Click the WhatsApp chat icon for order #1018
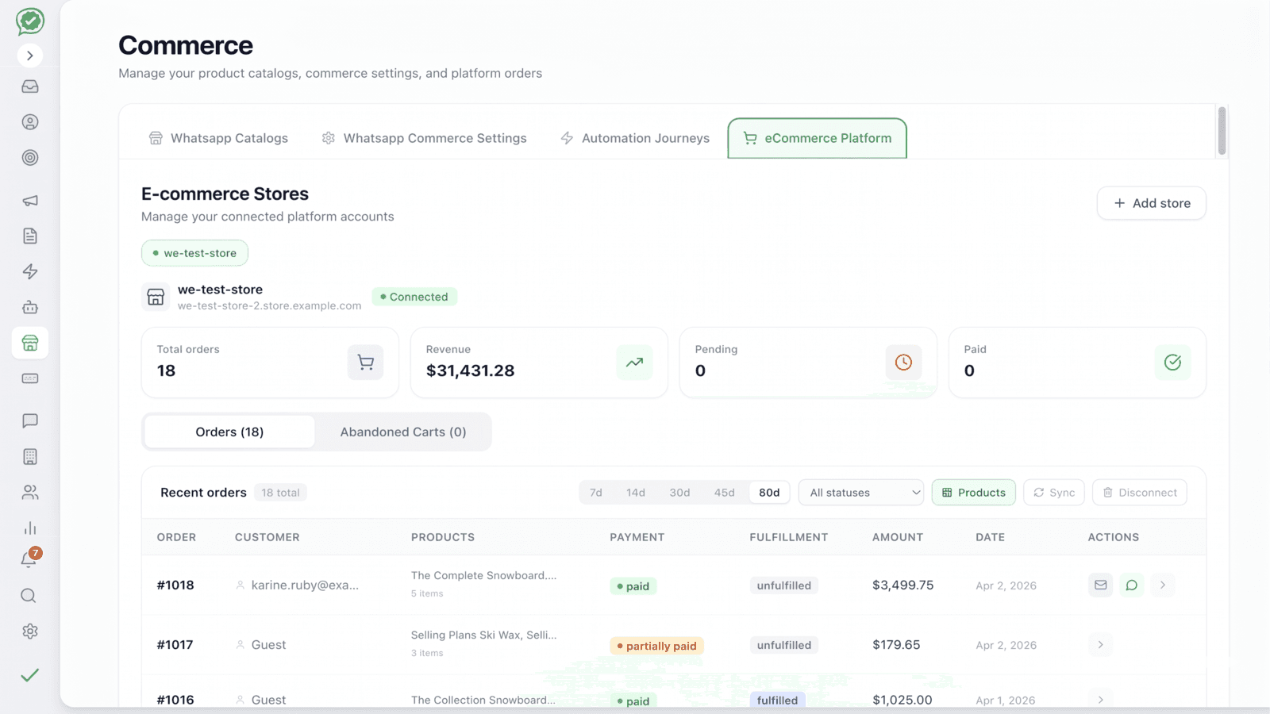The image size is (1270, 714). click(x=1132, y=585)
